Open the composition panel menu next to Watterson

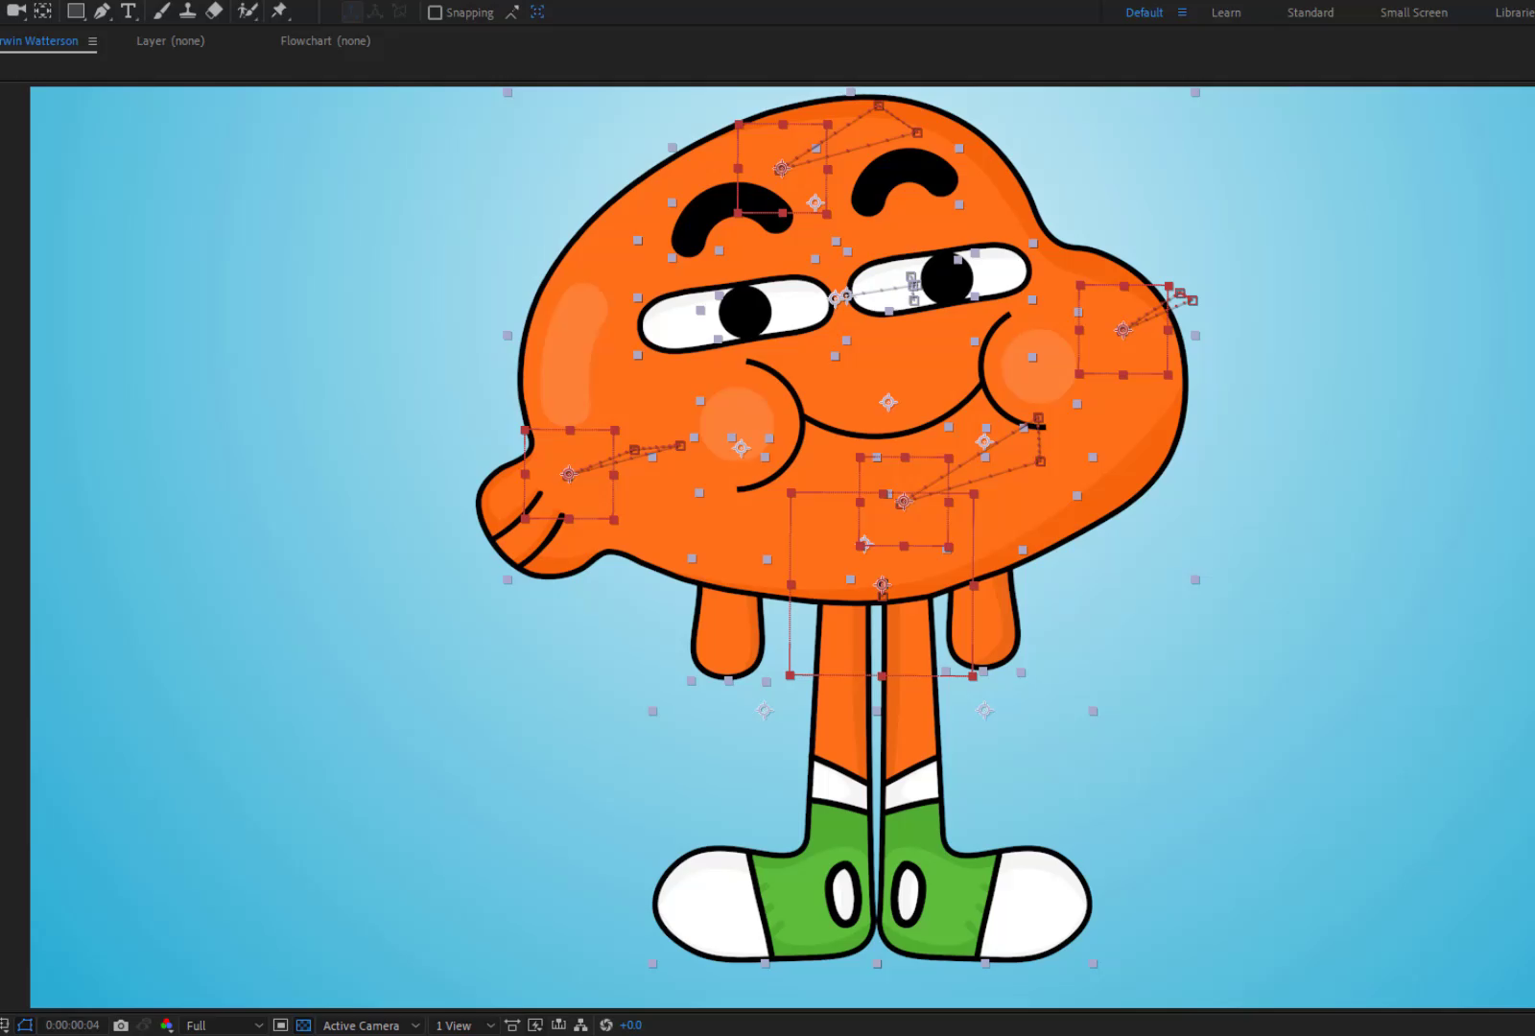pyautogui.click(x=92, y=41)
